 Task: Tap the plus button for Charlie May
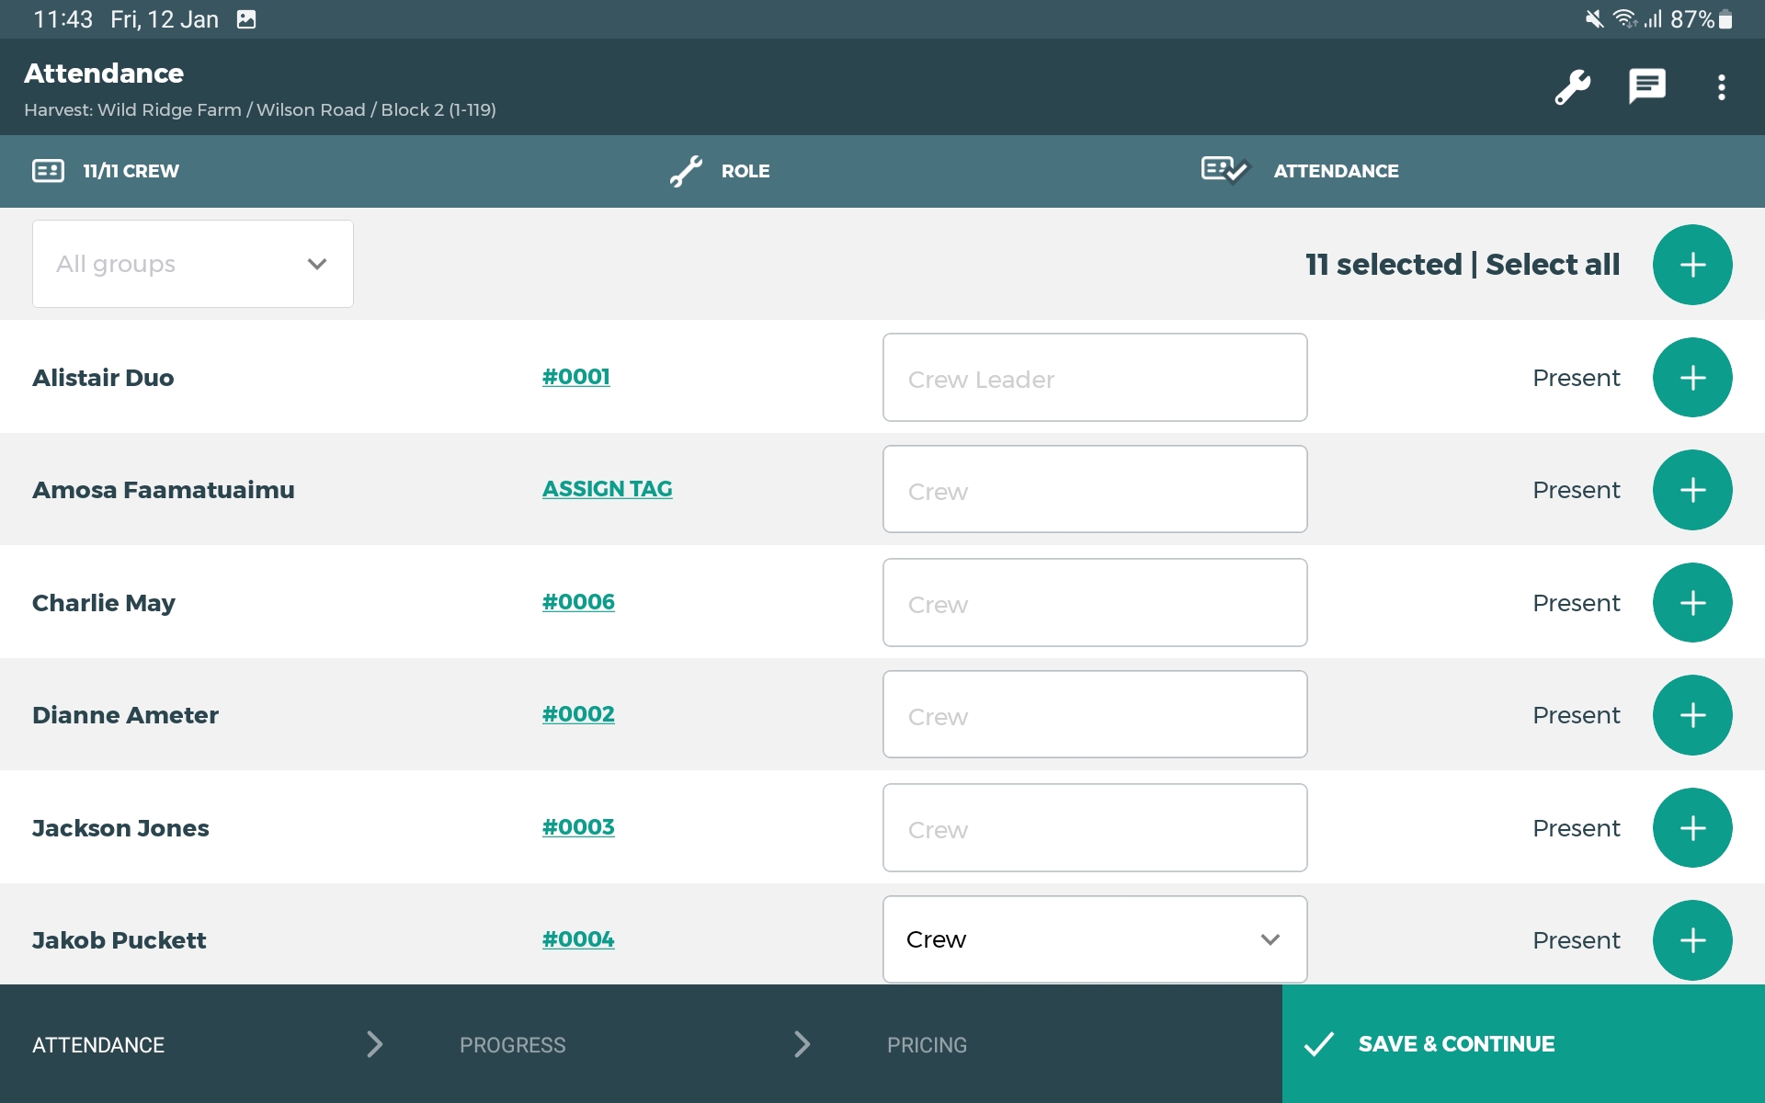tap(1691, 603)
